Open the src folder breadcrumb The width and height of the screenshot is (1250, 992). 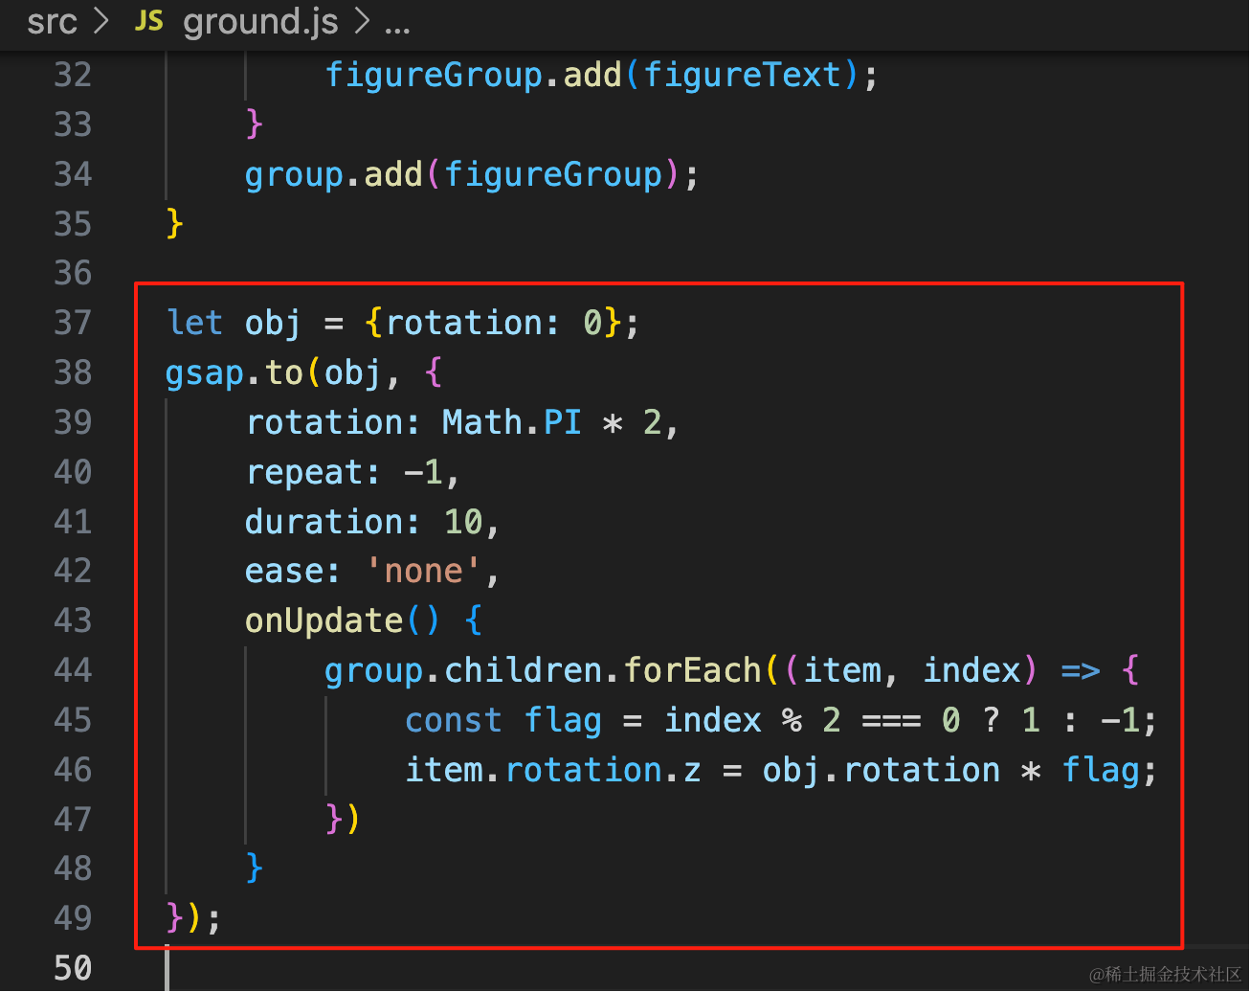(52, 21)
